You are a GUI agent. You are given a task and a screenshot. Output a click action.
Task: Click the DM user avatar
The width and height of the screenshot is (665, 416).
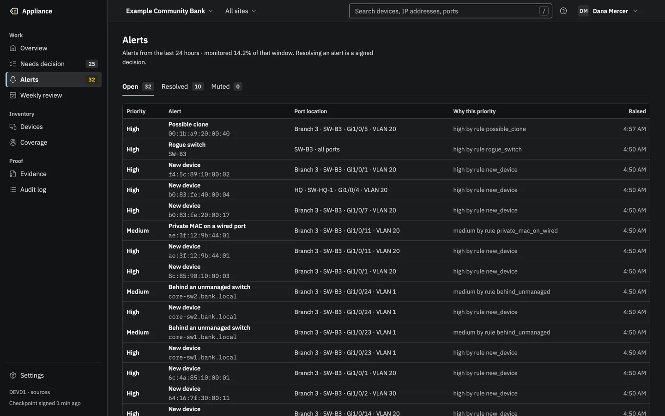[x=584, y=11]
